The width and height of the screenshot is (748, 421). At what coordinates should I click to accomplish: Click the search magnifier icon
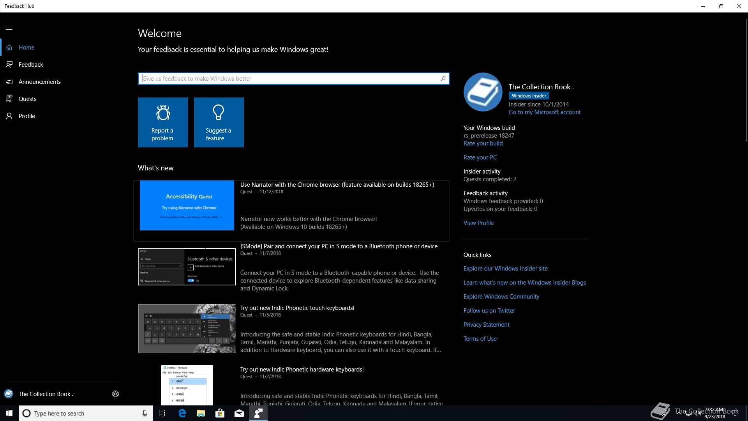(x=443, y=79)
